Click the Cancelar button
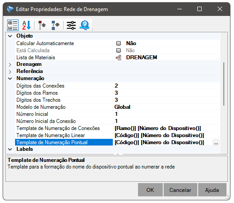 point(180,190)
